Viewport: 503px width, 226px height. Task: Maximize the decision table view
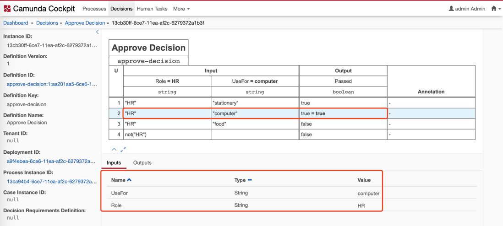[123, 150]
